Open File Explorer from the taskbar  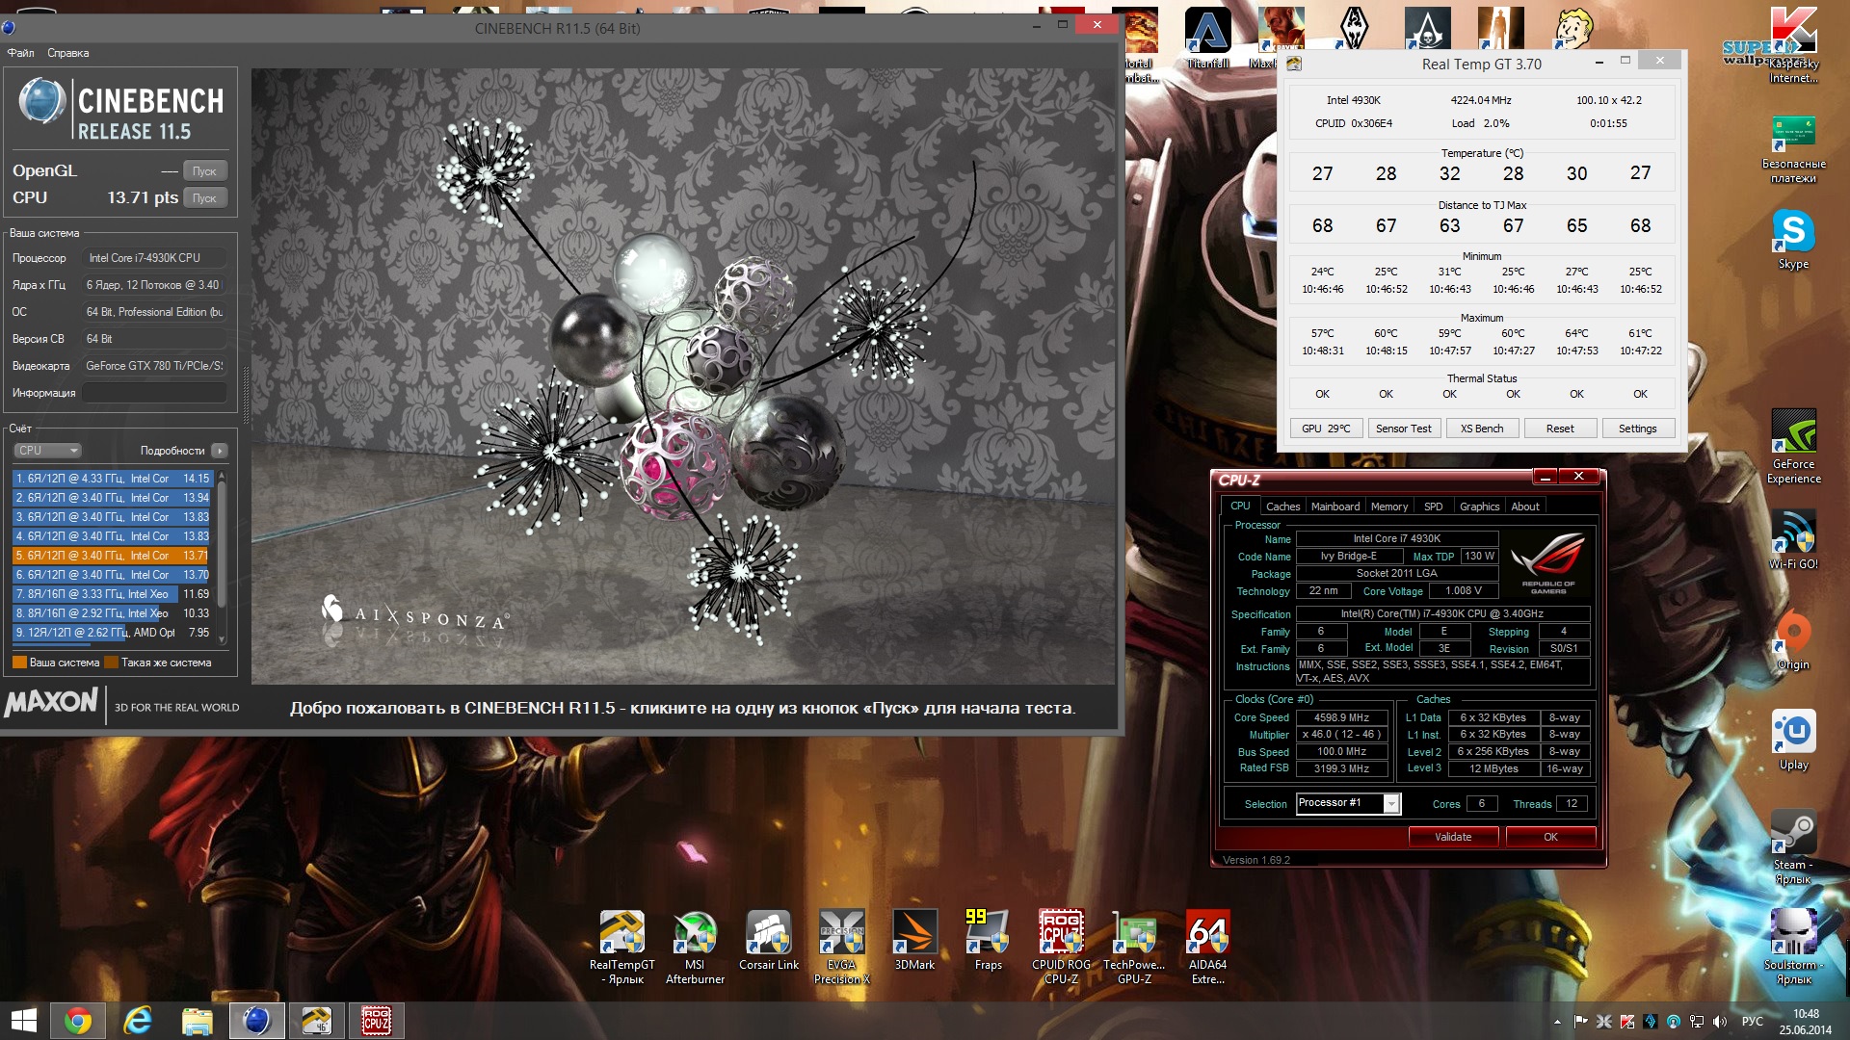[198, 1021]
